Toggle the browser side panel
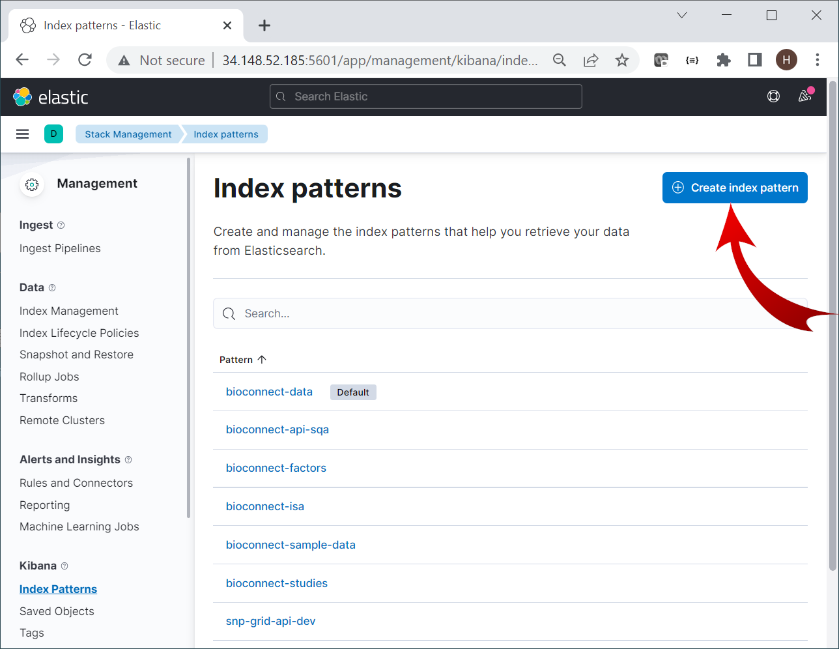 [754, 60]
